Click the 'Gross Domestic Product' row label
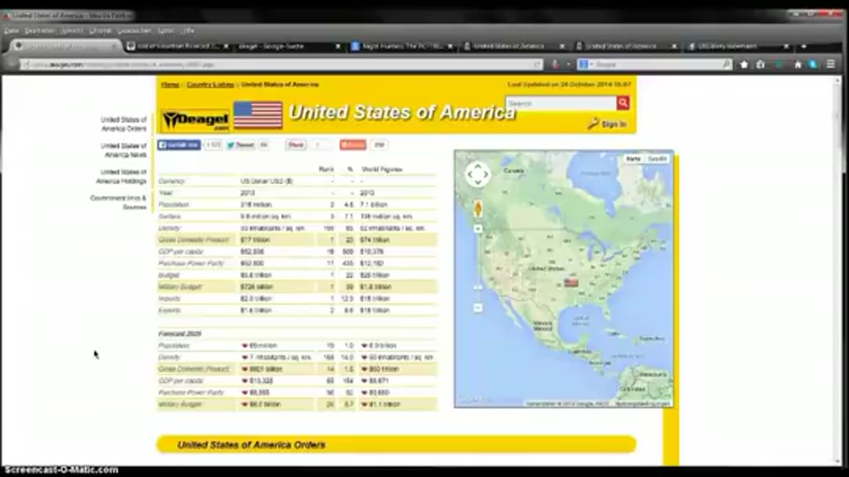Image resolution: width=849 pixels, height=477 pixels. point(194,240)
